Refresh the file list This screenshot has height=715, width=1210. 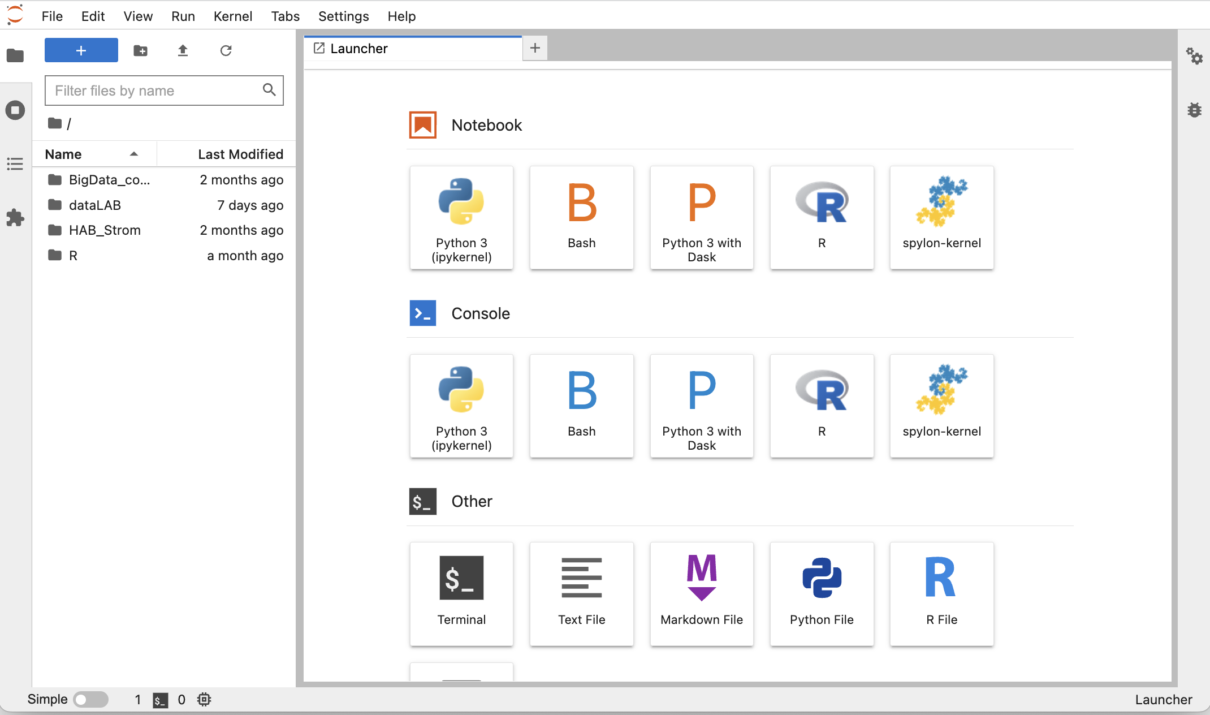(226, 50)
